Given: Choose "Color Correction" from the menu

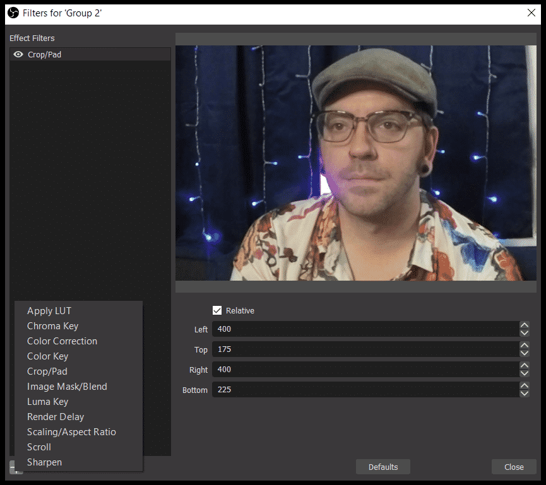Looking at the screenshot, I should [x=62, y=341].
